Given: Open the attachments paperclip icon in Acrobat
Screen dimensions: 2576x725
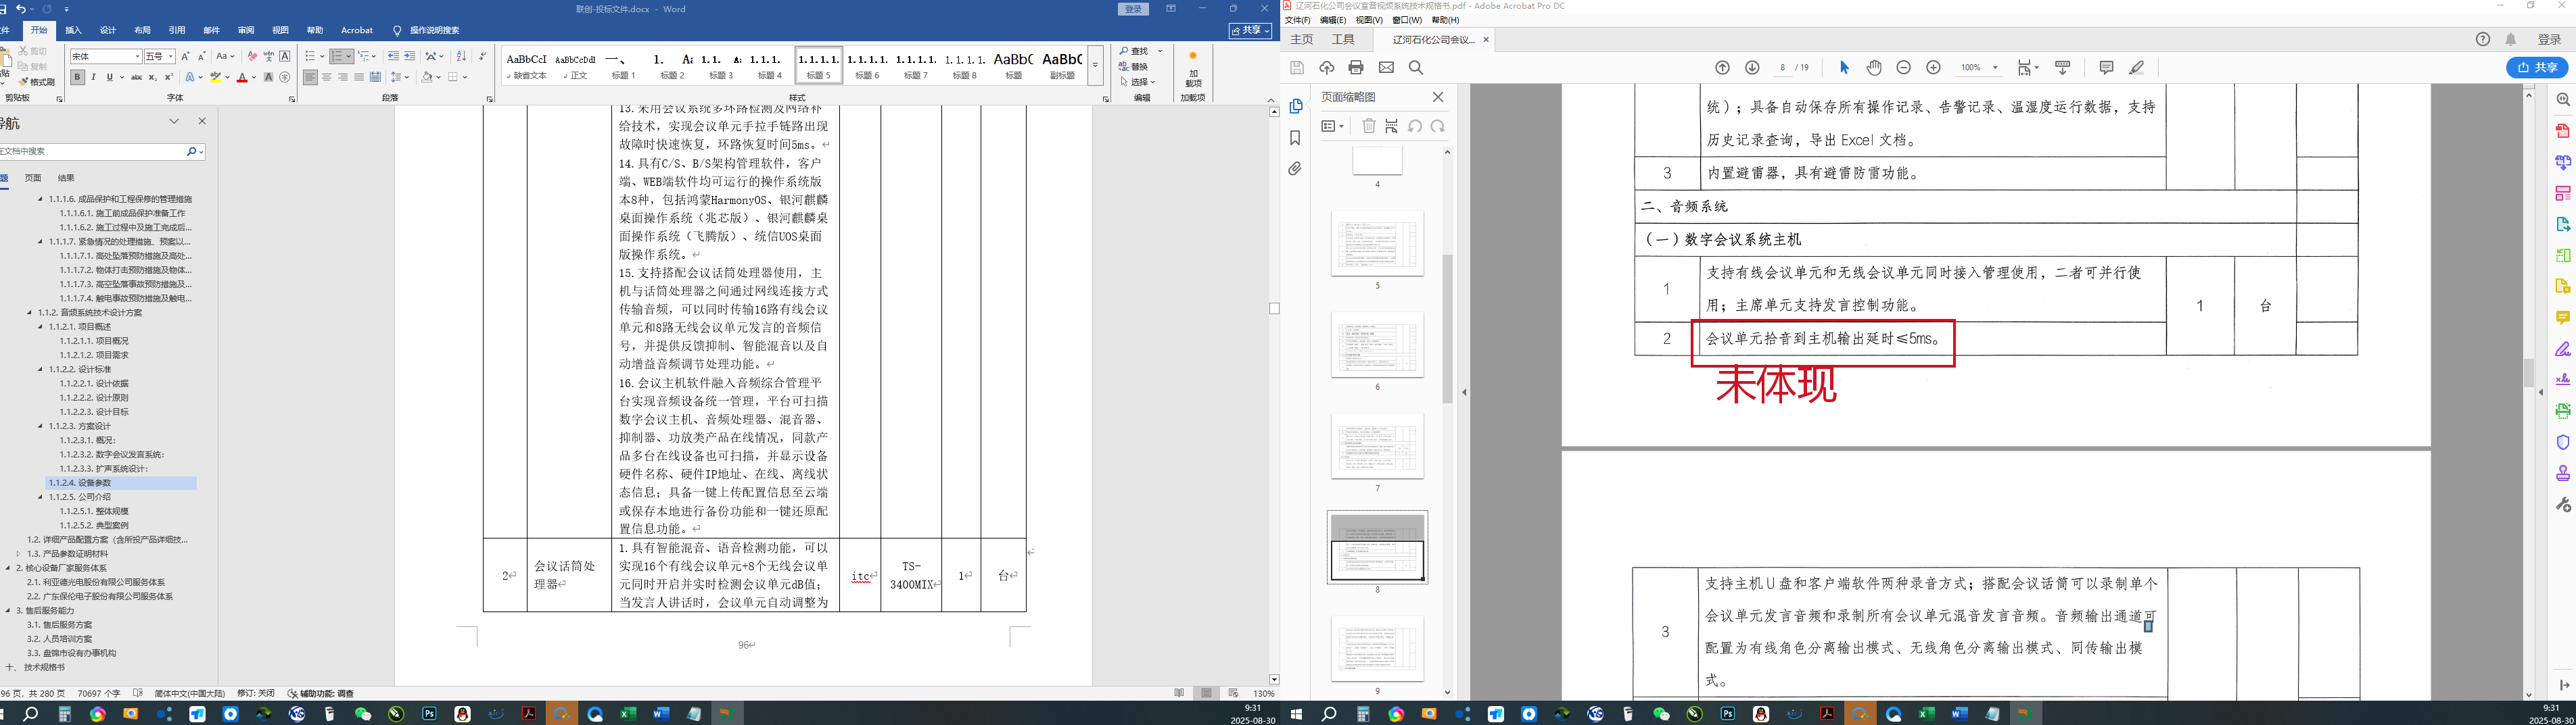Looking at the screenshot, I should [x=1295, y=169].
